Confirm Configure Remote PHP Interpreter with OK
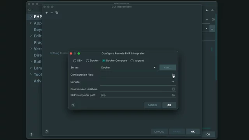The image size is (249, 140). coord(169,105)
